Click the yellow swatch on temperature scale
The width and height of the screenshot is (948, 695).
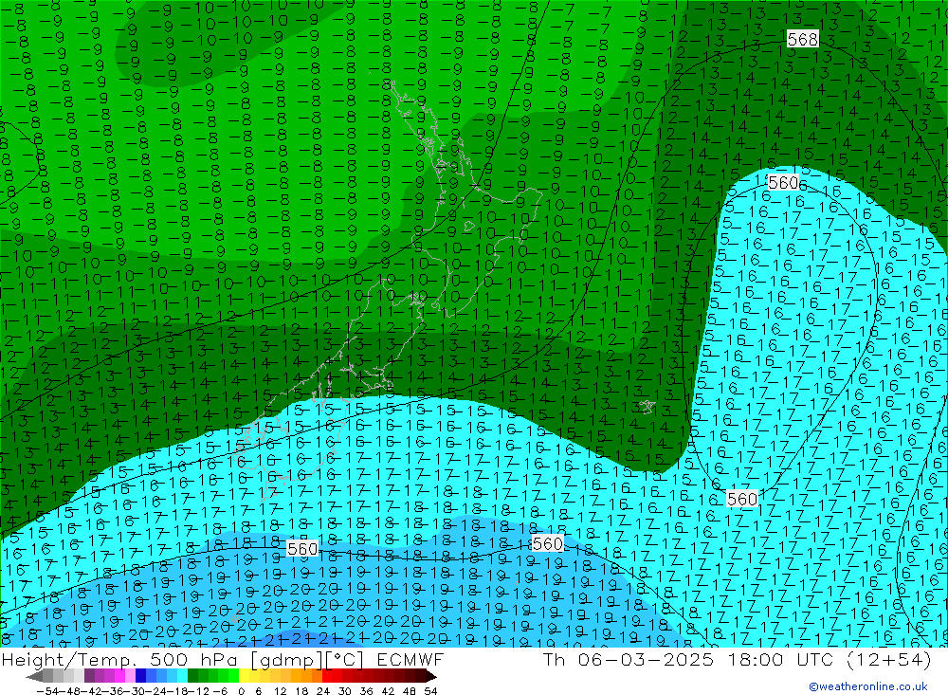click(245, 676)
